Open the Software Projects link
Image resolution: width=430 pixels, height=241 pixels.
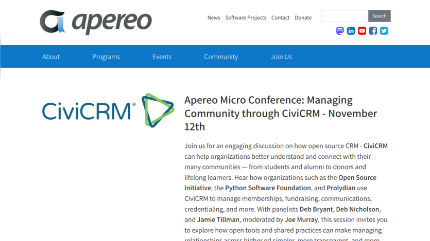[x=246, y=17]
